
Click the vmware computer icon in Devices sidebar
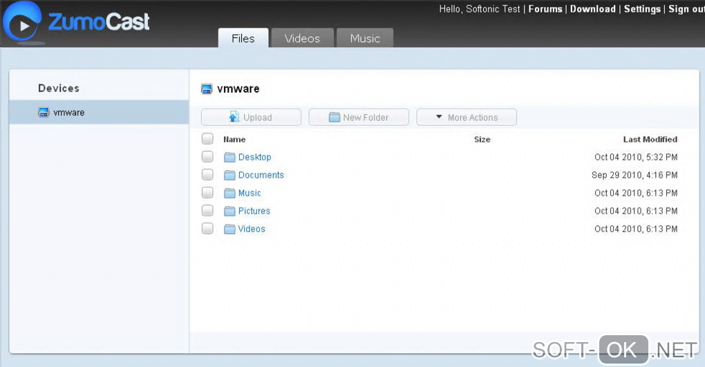click(44, 113)
